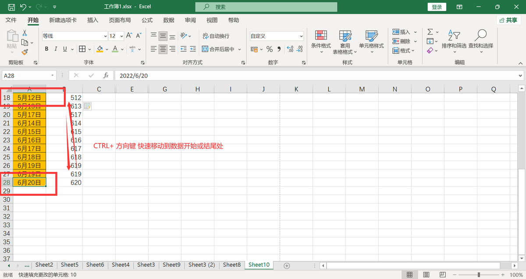
Task: Open 单元格样式 cell styles menu
Action: 371,42
